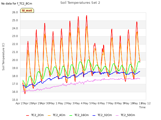Click the 16.0 y-axis tick label

pyautogui.click(x=15, y=92)
